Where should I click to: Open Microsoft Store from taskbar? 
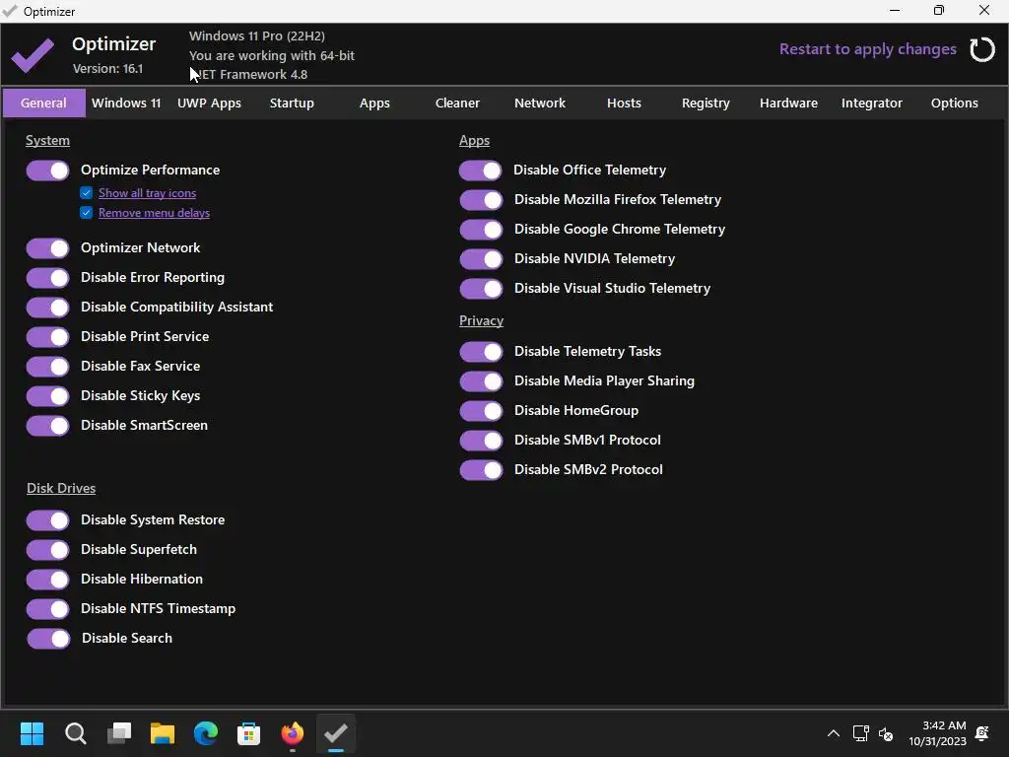click(249, 733)
